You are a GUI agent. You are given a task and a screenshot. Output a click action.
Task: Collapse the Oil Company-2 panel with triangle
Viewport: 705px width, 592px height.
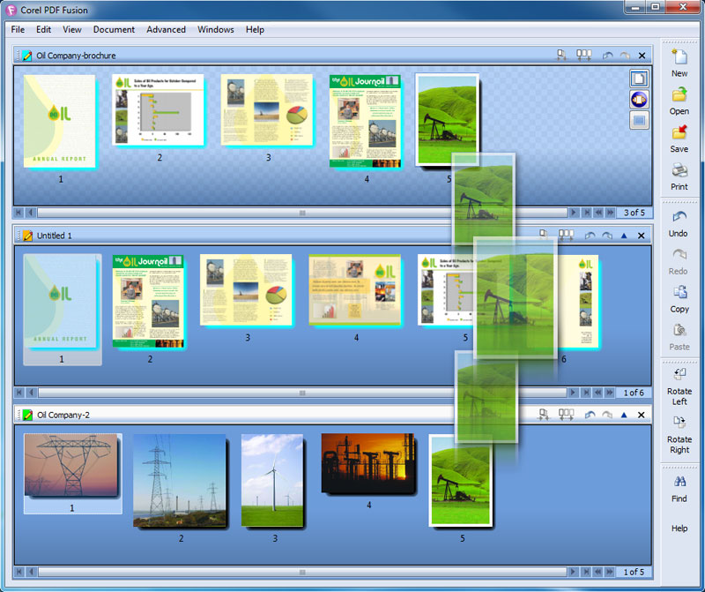(x=624, y=415)
